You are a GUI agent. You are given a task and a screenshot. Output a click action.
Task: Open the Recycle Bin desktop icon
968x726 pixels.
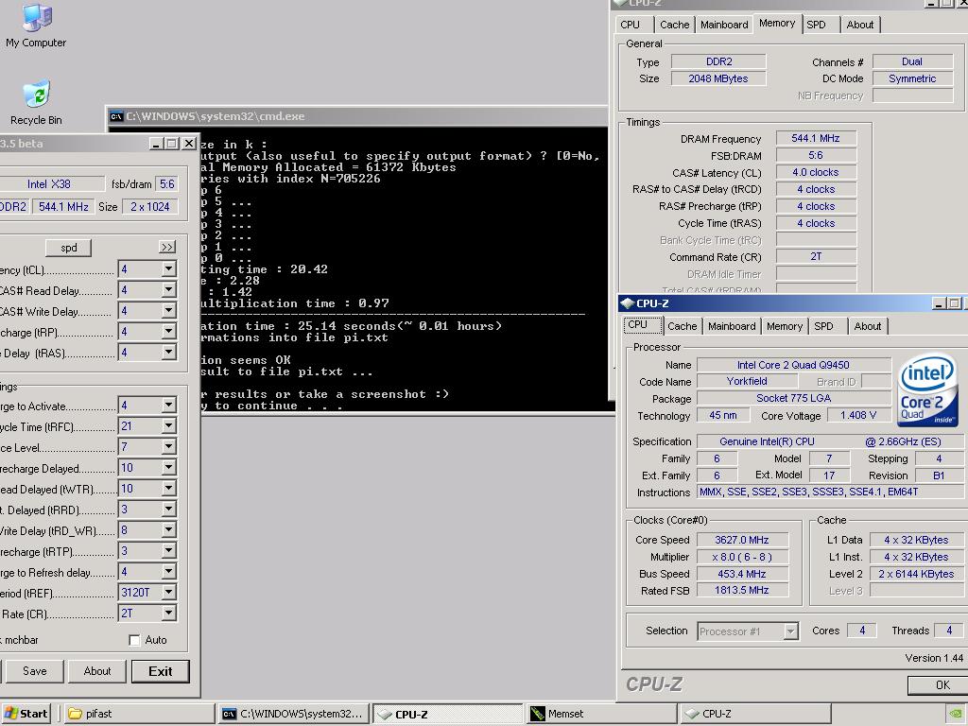[x=36, y=102]
